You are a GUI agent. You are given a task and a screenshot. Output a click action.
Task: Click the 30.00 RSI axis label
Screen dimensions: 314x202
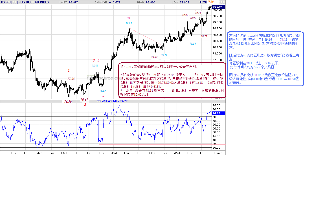[216, 148]
